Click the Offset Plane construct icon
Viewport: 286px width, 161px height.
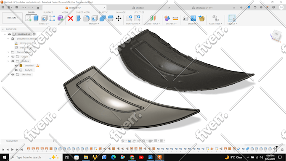tap(153, 18)
